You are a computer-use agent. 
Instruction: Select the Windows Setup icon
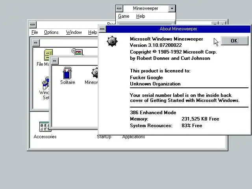(44, 88)
